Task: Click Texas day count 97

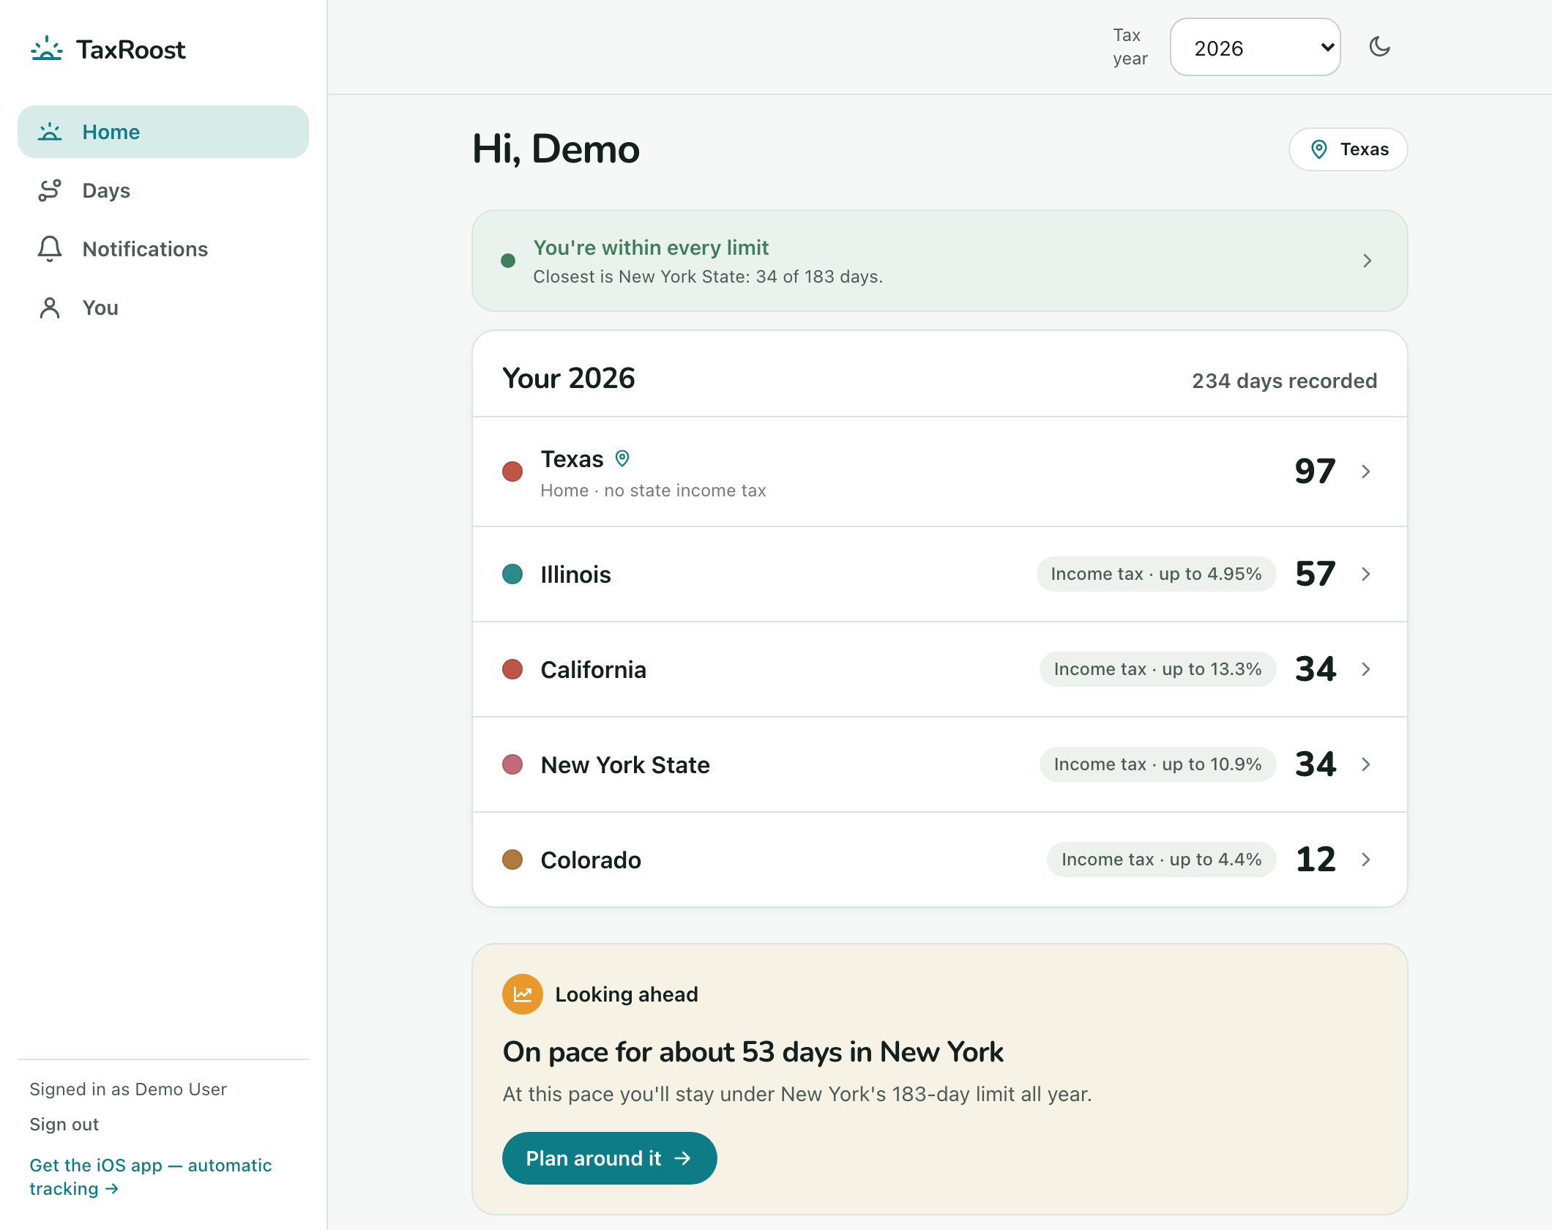Action: (x=1316, y=471)
